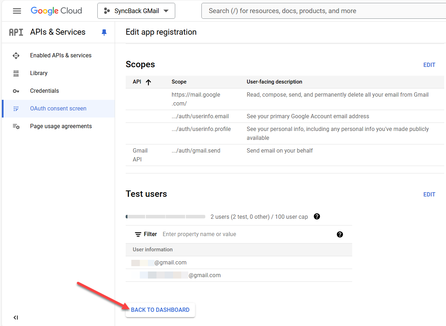Open the Credentials page
This screenshot has width=446, height=326.
[44, 91]
